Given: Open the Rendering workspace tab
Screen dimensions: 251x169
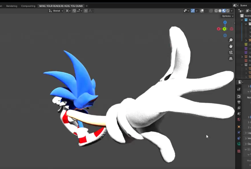Looking at the screenshot, I should [x=11, y=6].
